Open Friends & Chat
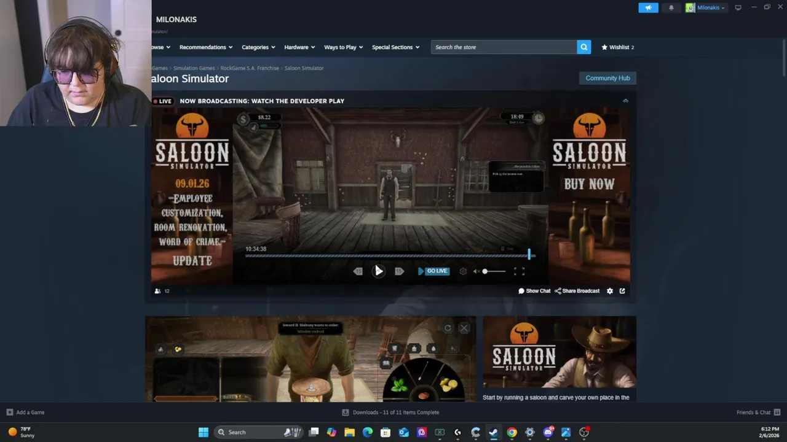787x442 pixels. tap(758, 413)
